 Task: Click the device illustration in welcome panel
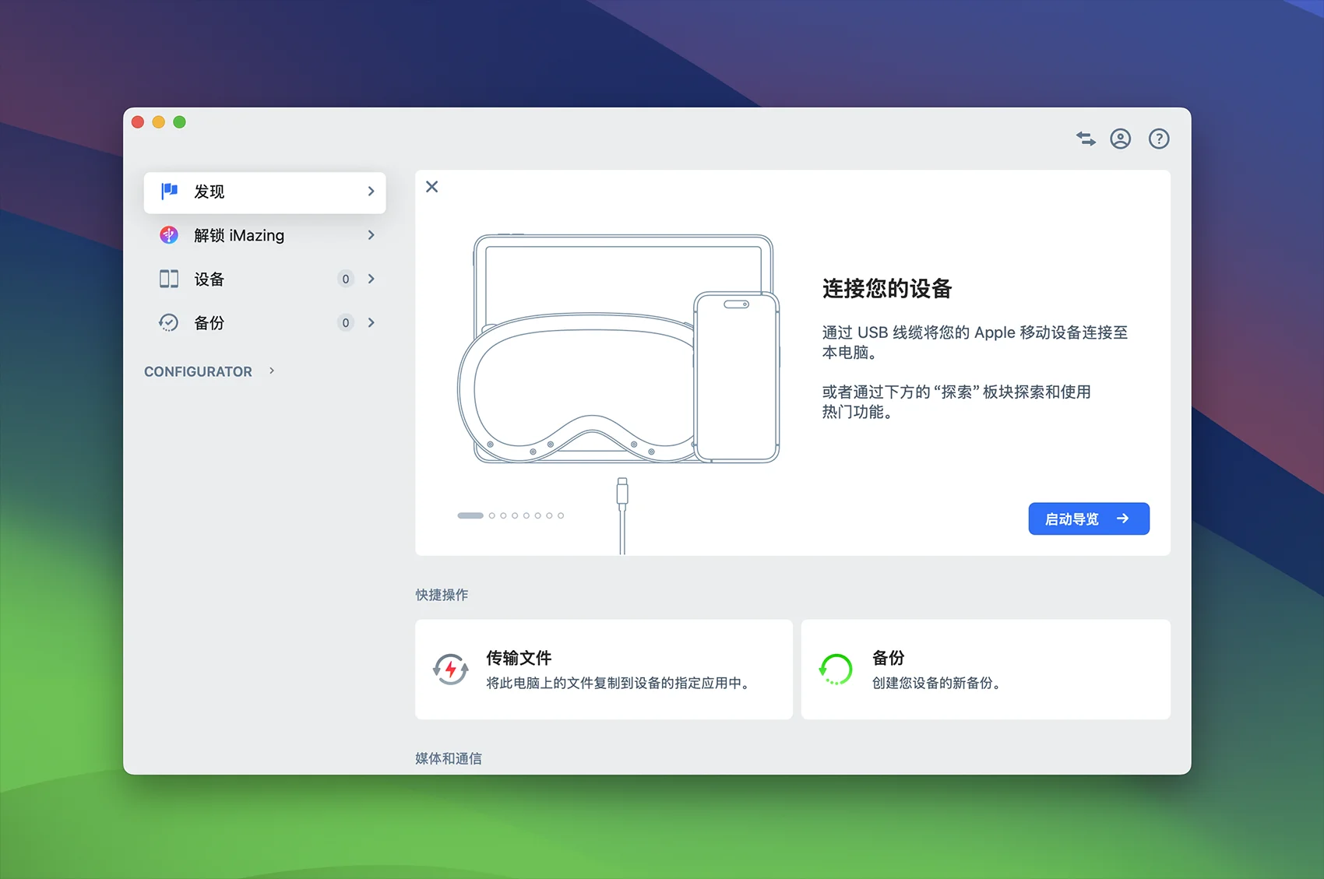[619, 349]
